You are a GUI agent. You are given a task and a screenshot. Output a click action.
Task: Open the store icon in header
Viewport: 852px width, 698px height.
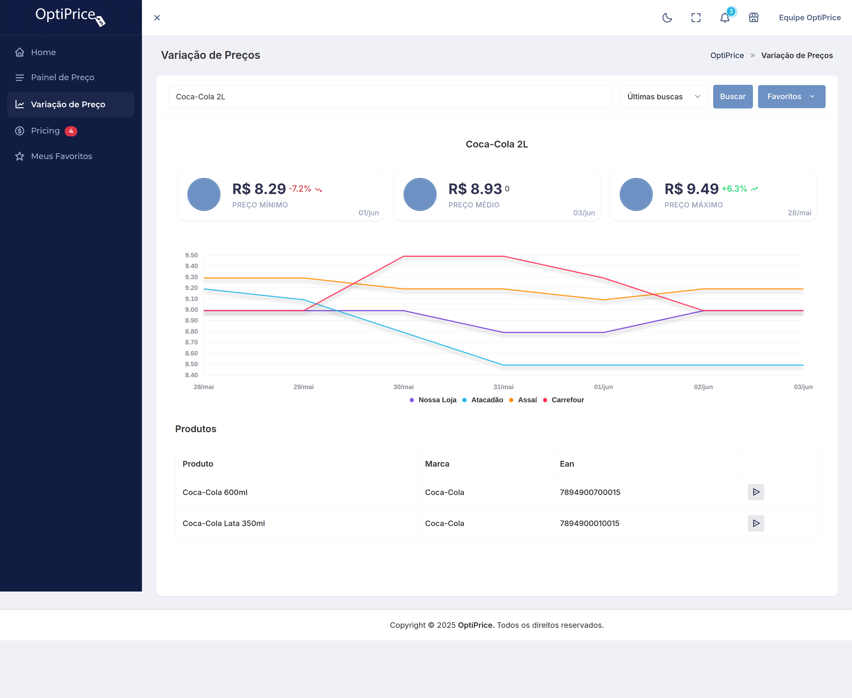click(x=754, y=18)
